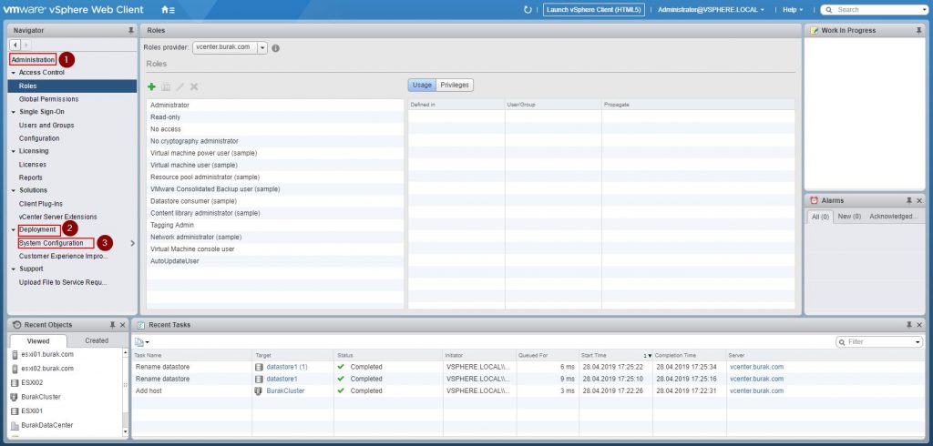Click Recent Objects scrollbar down arrow
This screenshot has height=446, width=933.
pyautogui.click(x=125, y=431)
